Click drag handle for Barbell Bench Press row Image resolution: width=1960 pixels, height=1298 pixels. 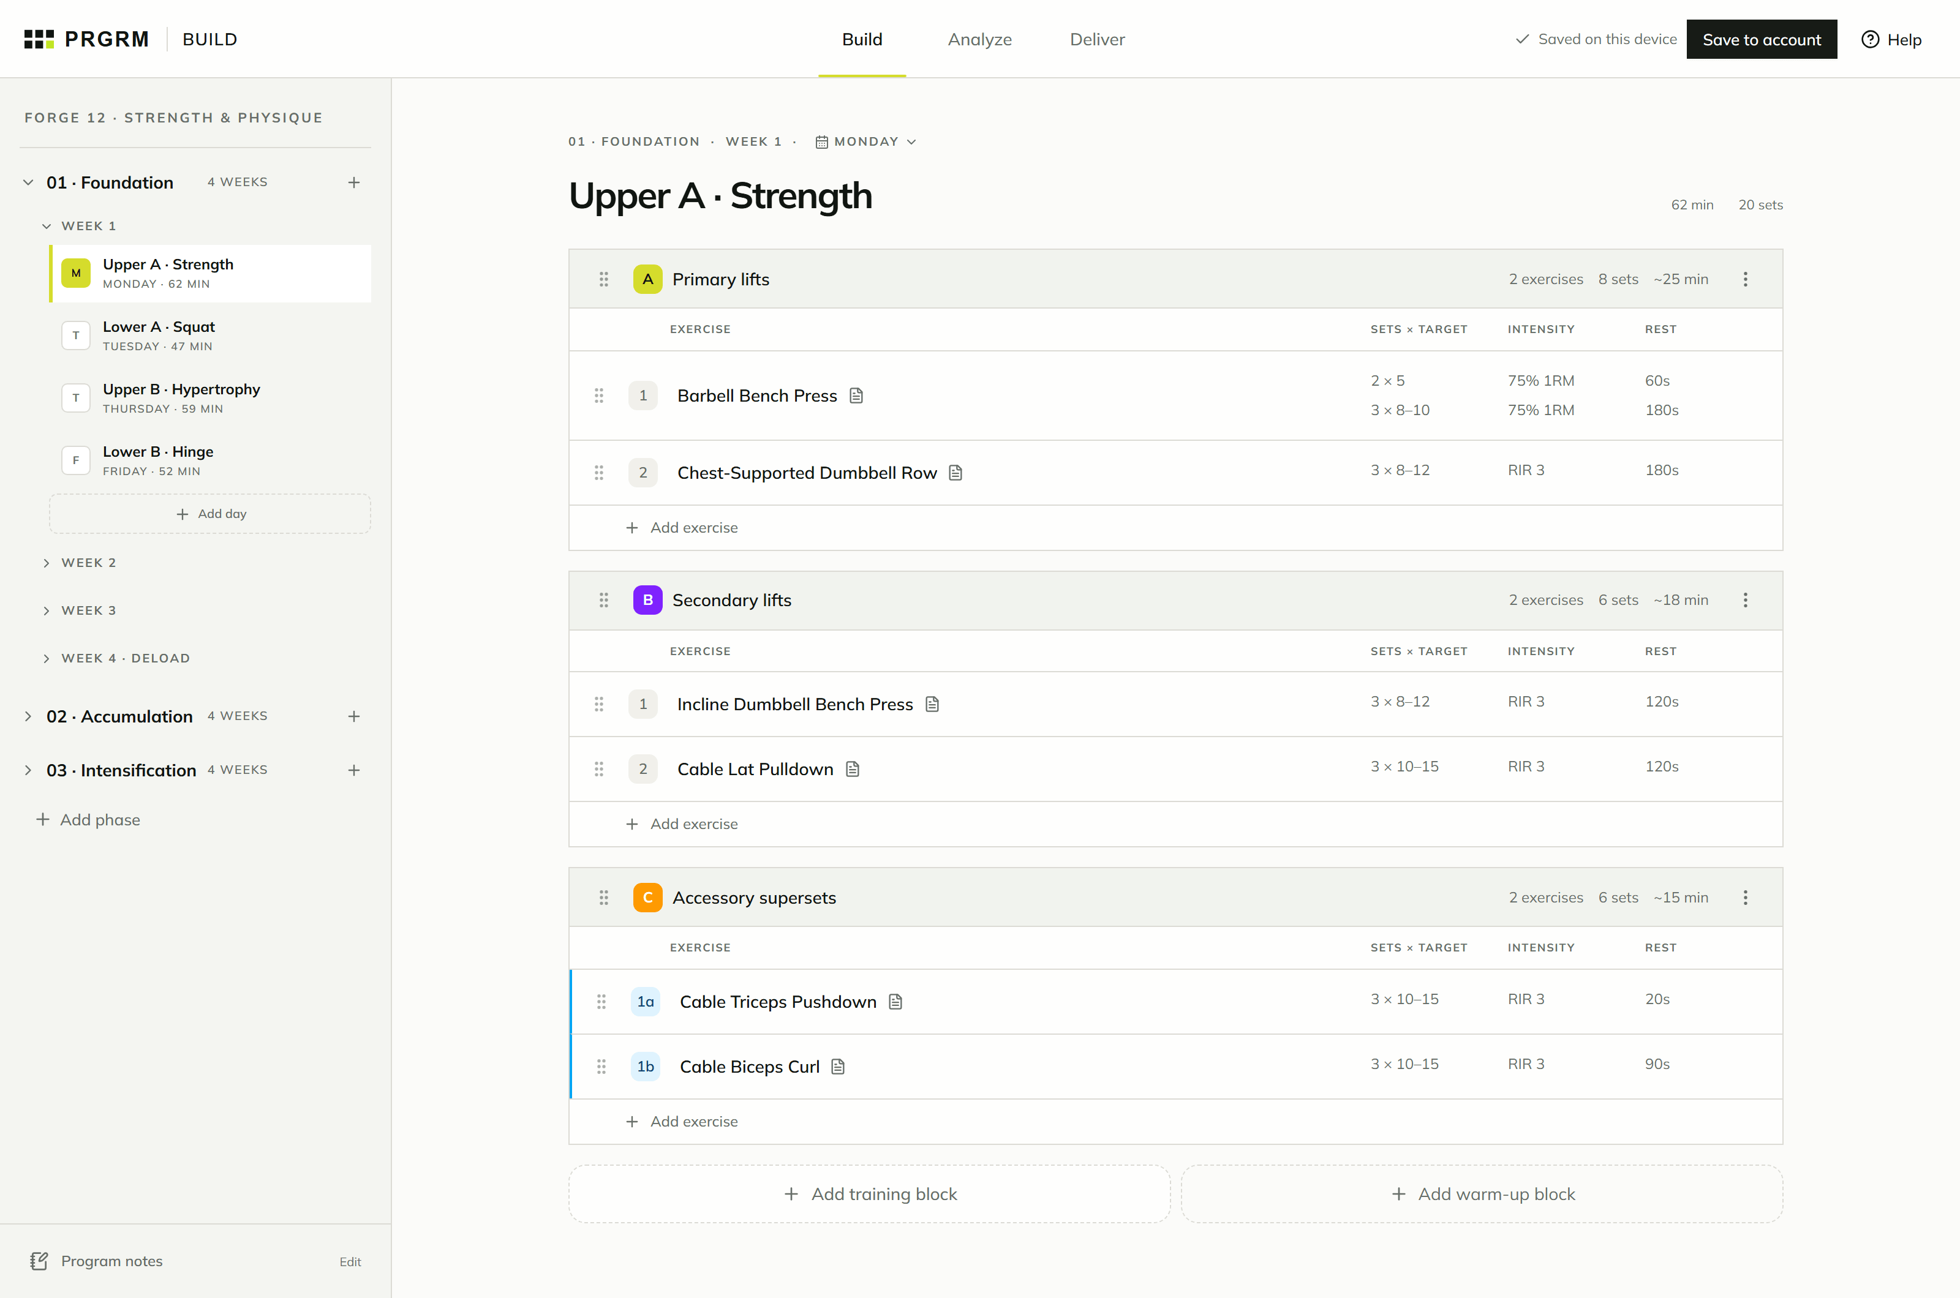(598, 396)
